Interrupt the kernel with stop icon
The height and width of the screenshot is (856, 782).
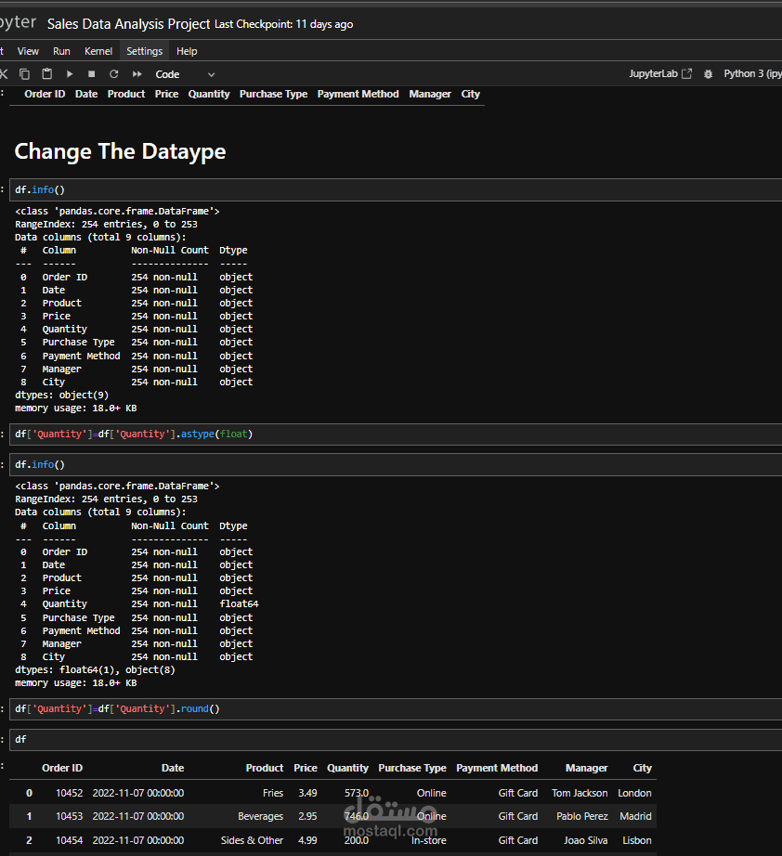[x=92, y=73]
